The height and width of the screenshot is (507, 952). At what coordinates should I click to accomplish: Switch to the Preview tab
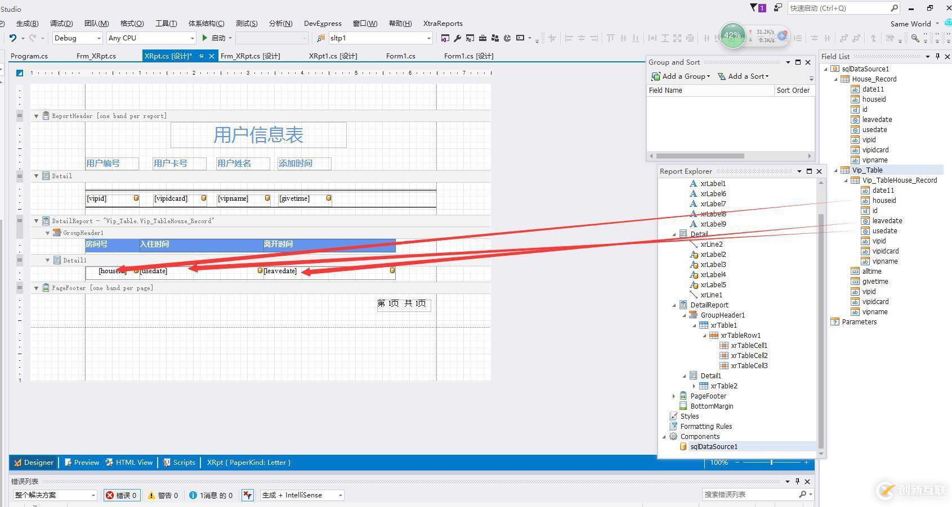click(x=82, y=463)
